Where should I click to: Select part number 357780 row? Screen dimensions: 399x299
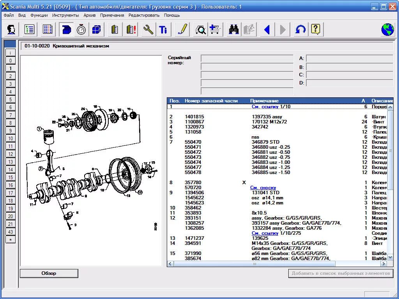point(277,183)
